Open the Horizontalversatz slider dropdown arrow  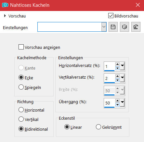(122, 66)
